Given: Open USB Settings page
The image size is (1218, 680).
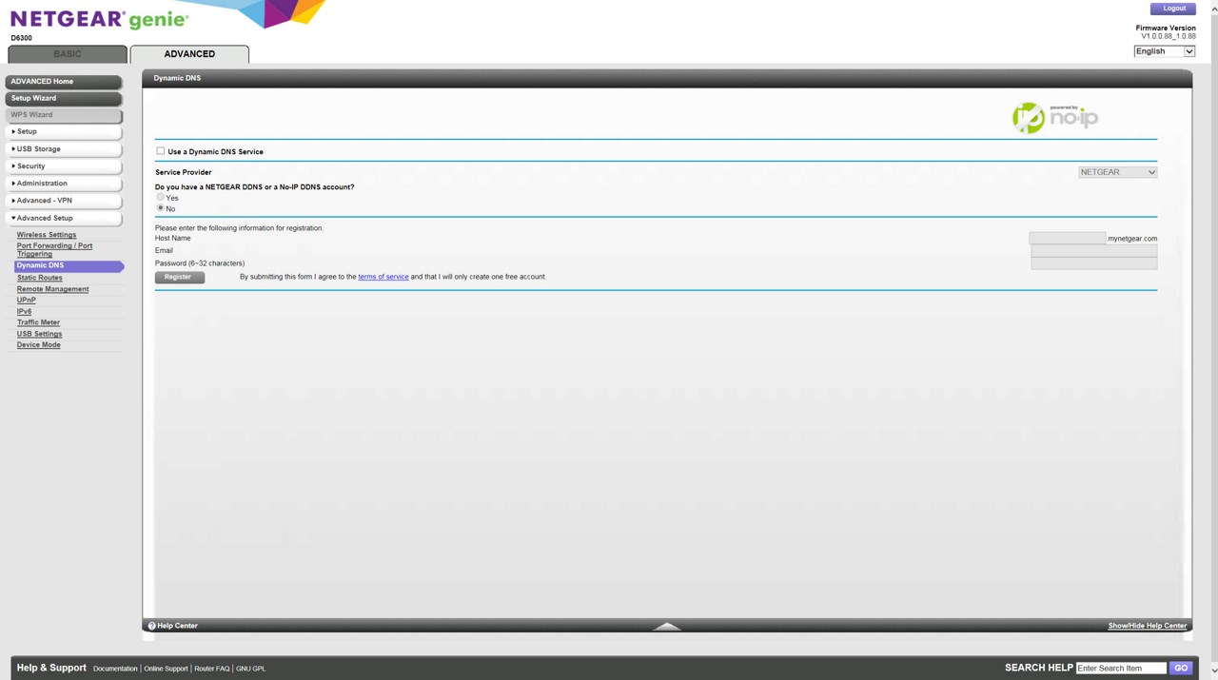Looking at the screenshot, I should pyautogui.click(x=39, y=334).
